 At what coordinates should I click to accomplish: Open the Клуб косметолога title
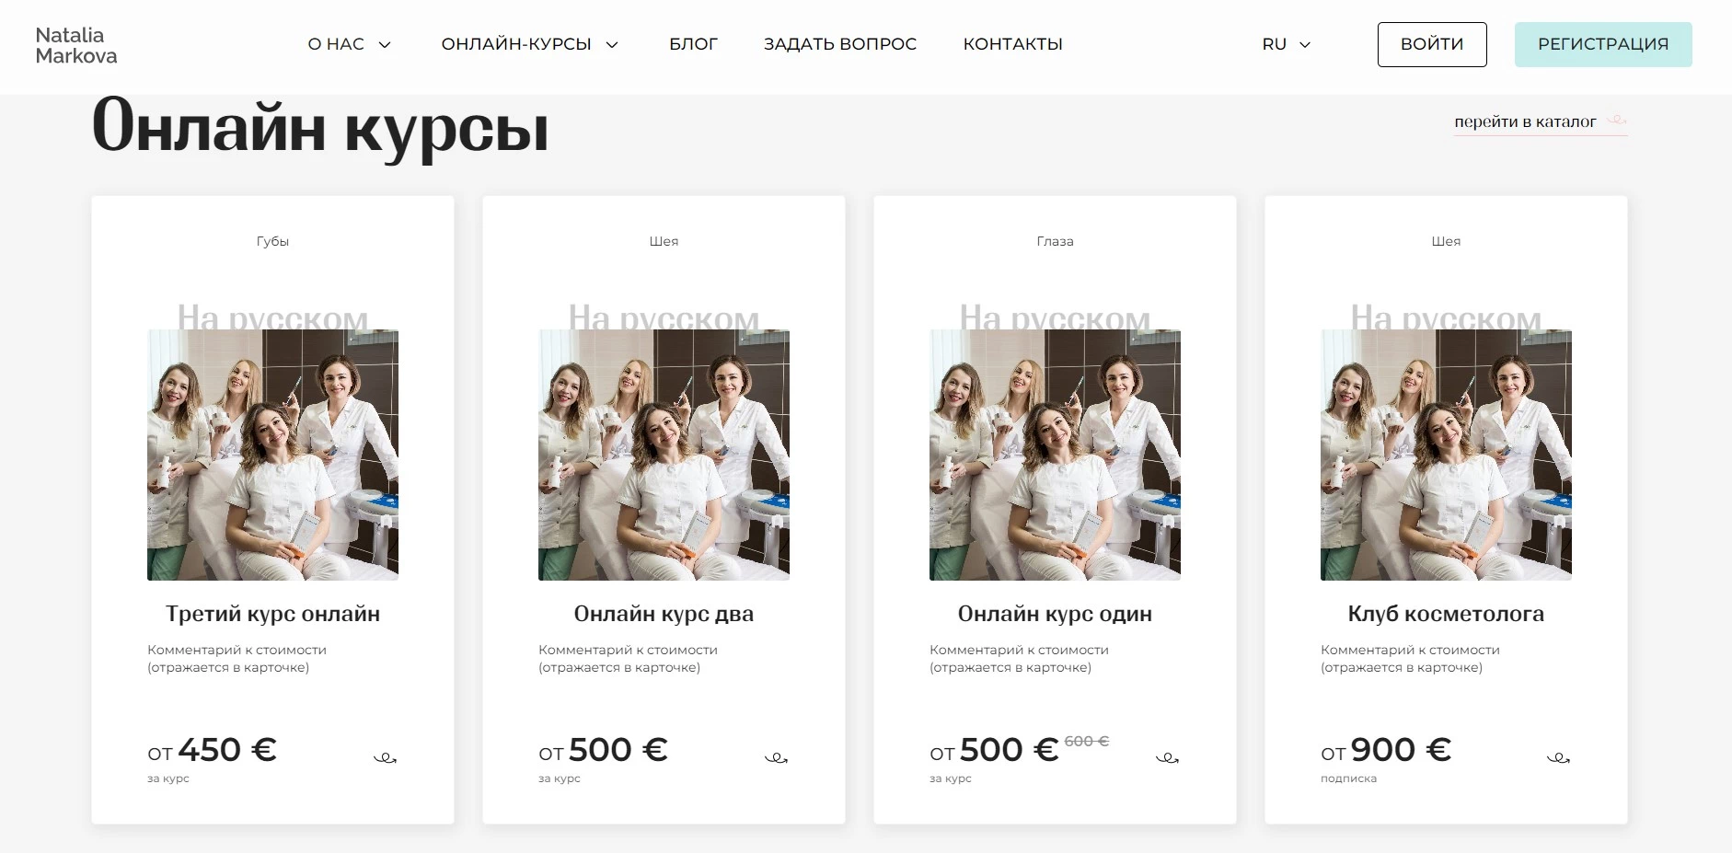(1446, 614)
